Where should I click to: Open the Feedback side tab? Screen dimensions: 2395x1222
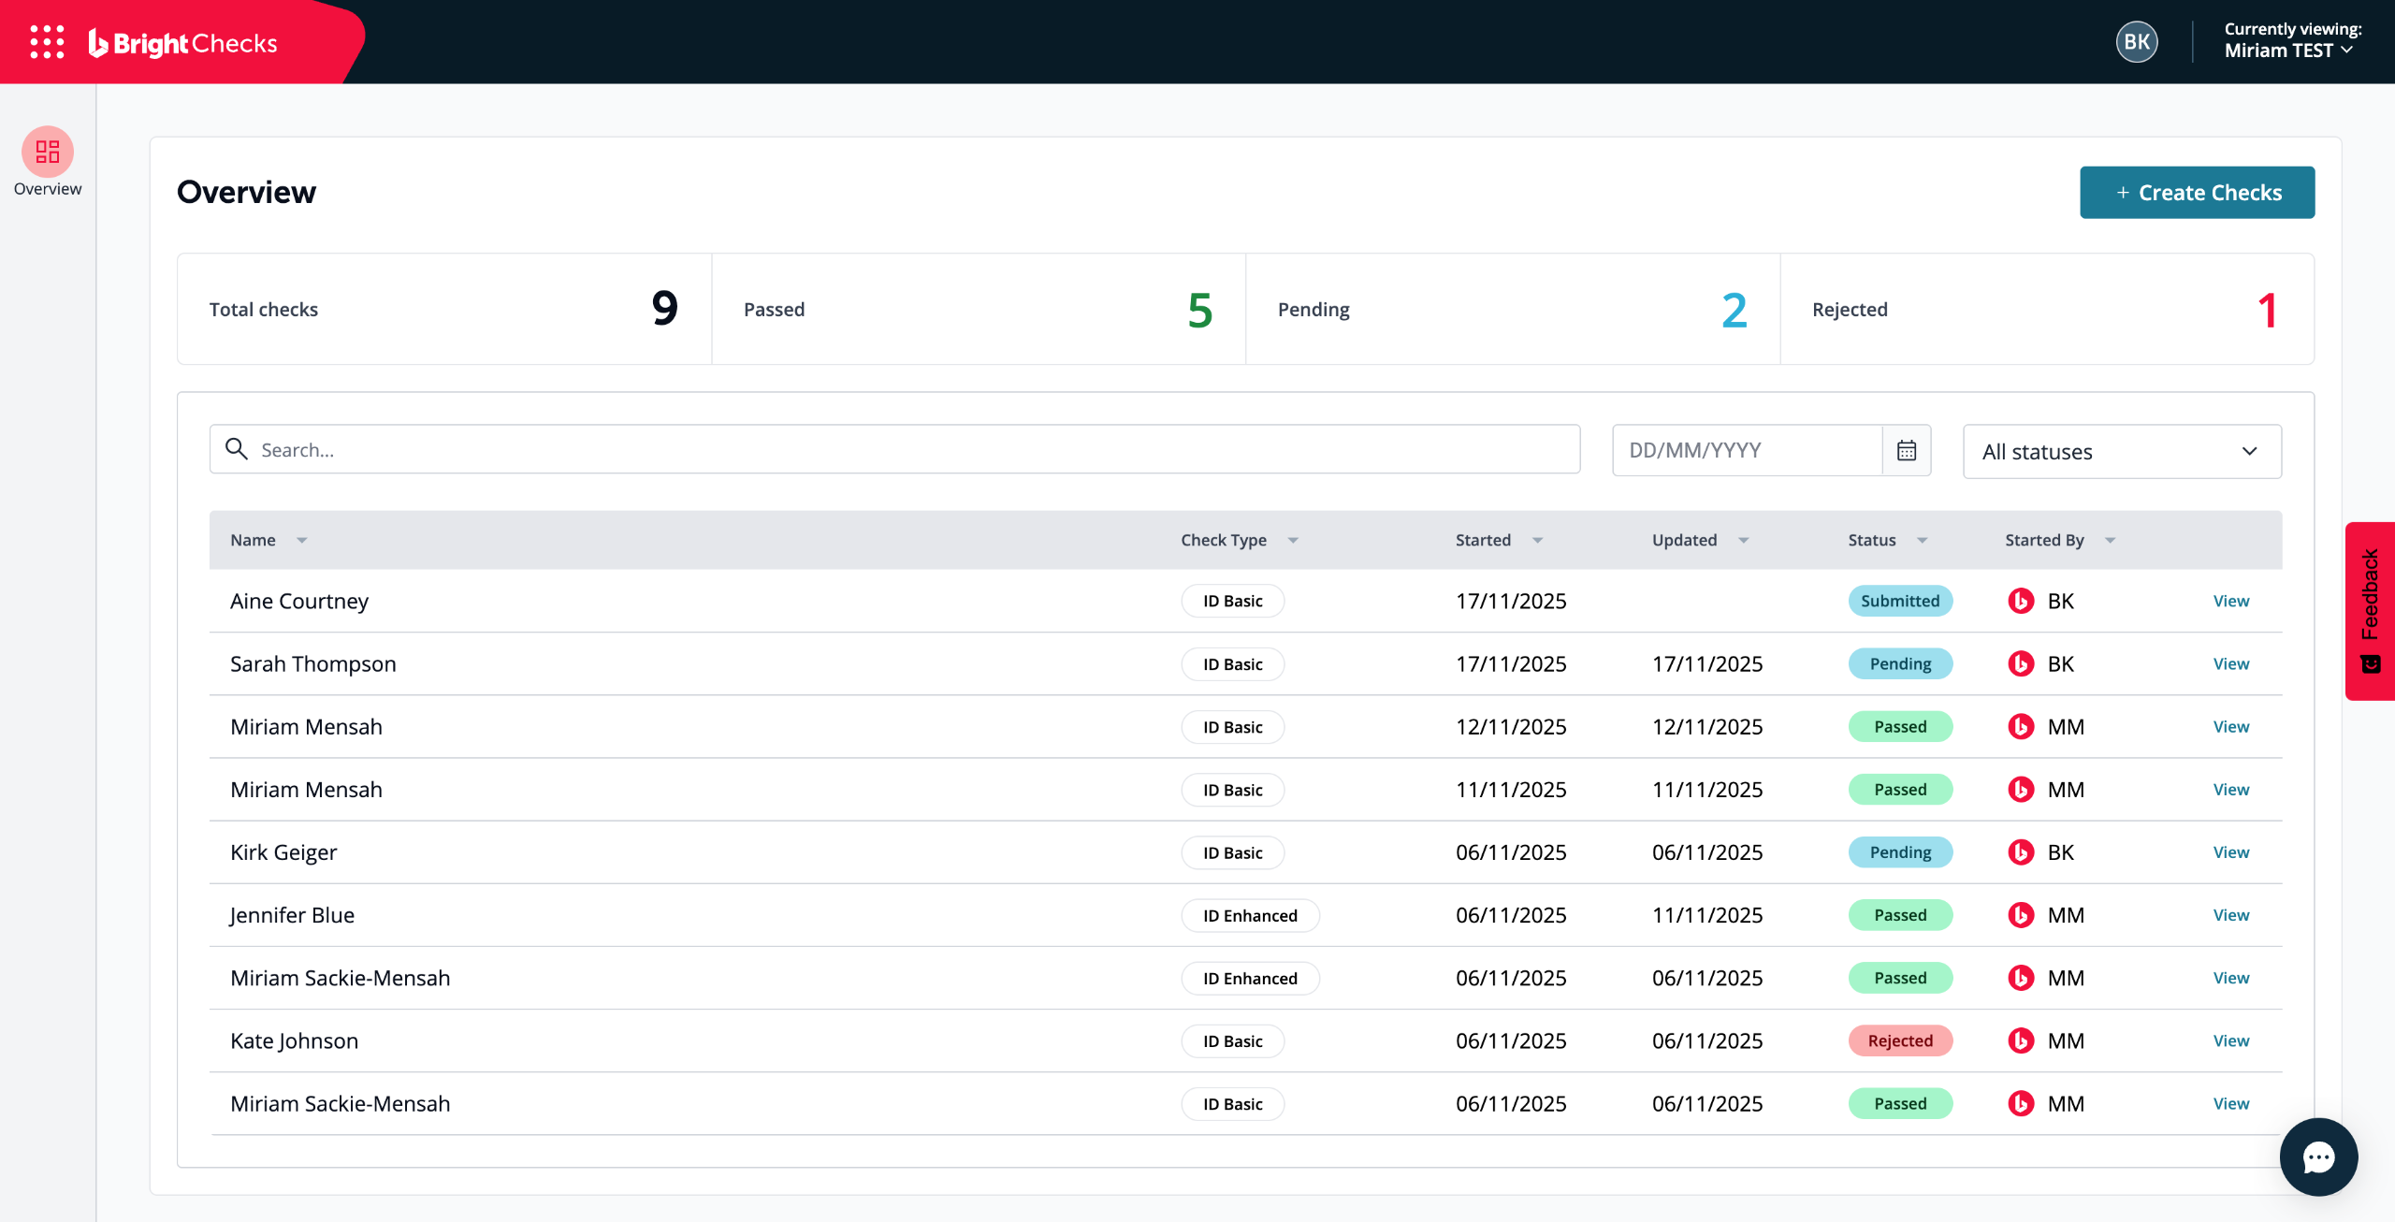[2370, 610]
